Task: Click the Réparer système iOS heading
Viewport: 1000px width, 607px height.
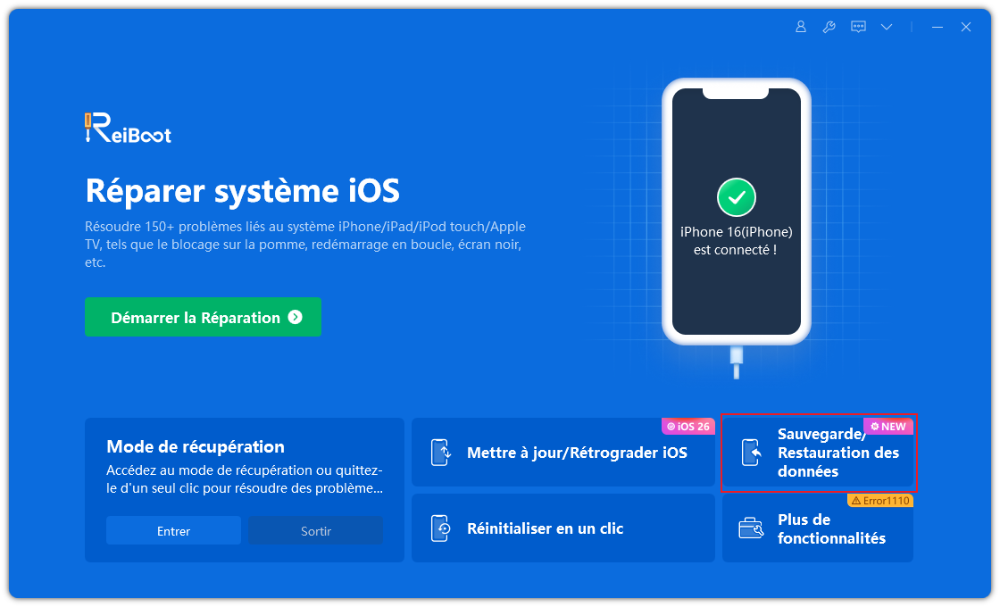Action: tap(243, 190)
